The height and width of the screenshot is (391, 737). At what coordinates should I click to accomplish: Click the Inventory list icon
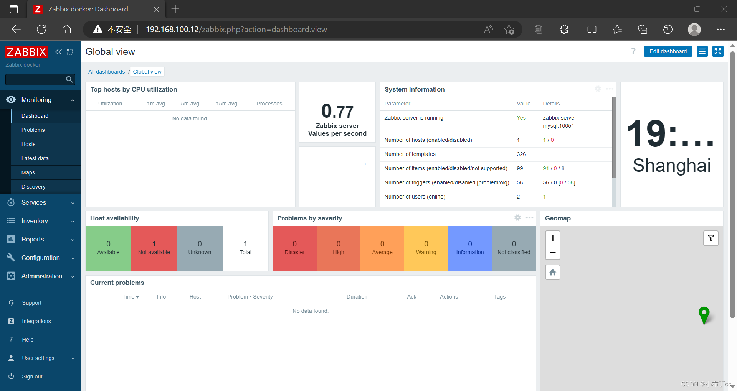[x=11, y=221]
